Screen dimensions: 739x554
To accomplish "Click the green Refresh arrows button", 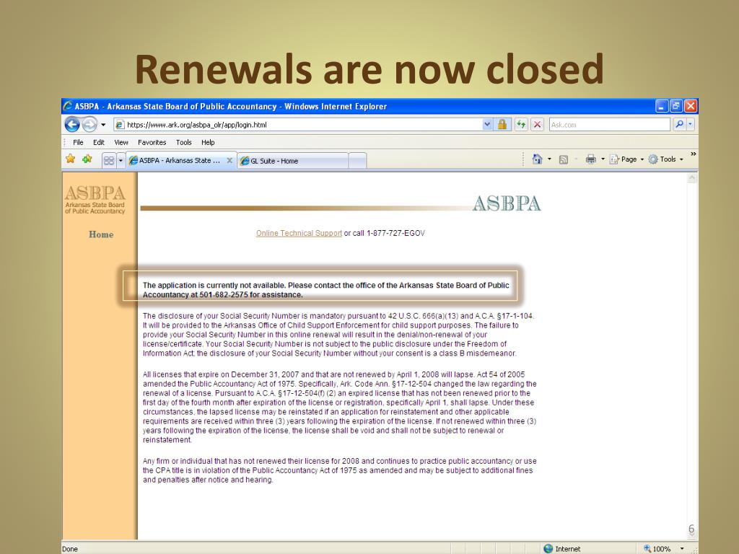I will tap(521, 124).
